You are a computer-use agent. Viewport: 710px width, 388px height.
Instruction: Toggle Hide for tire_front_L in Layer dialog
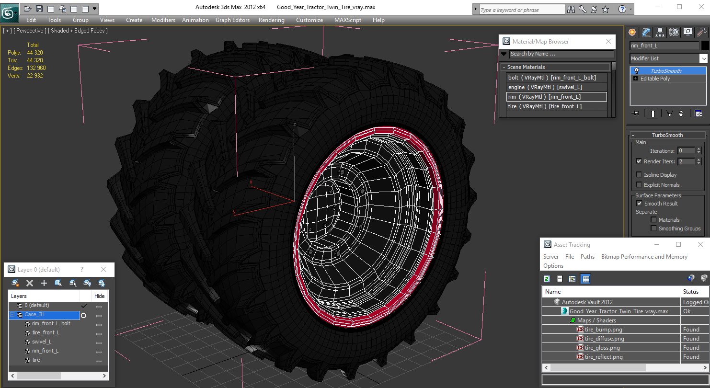click(99, 333)
